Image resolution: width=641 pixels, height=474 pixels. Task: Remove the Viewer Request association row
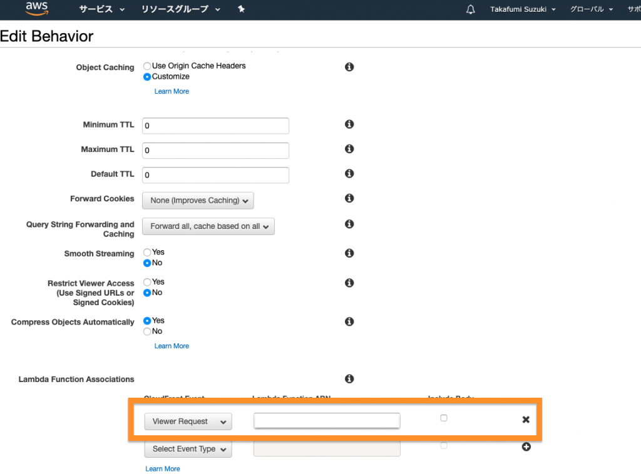tap(526, 420)
